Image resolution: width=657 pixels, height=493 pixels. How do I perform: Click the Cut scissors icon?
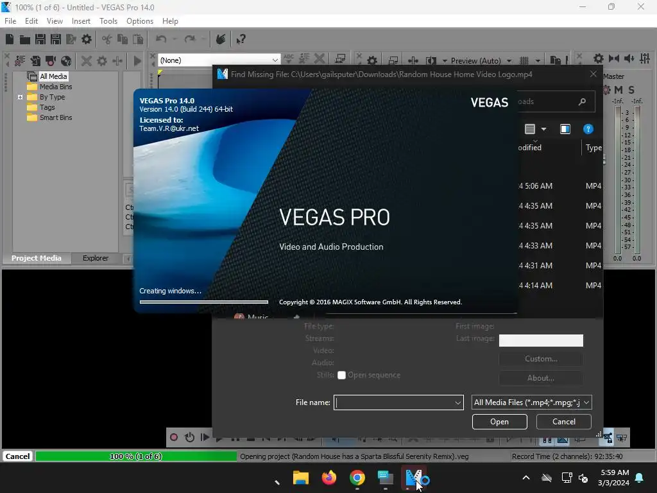[x=107, y=39]
